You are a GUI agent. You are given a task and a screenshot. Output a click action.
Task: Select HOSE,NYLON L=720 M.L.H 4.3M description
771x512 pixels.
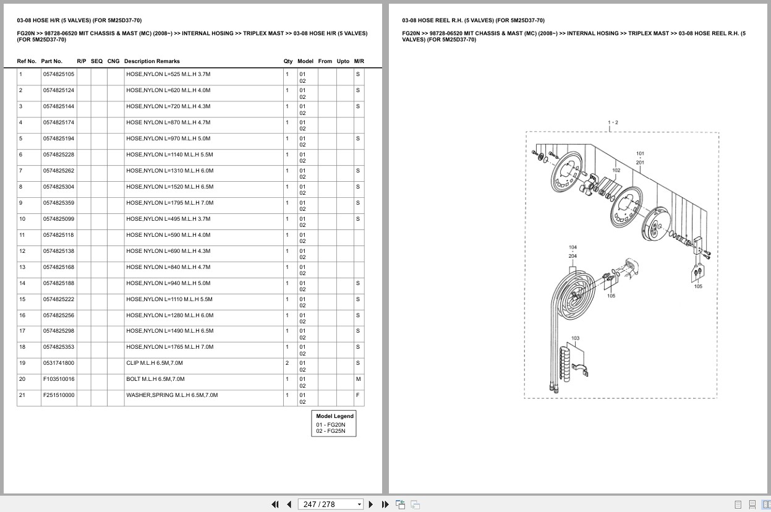click(x=168, y=106)
